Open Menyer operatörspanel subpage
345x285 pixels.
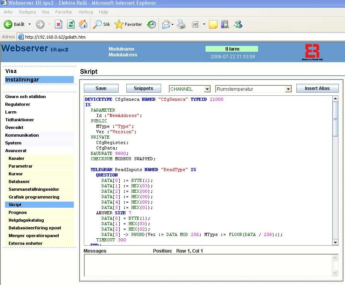(x=39, y=236)
